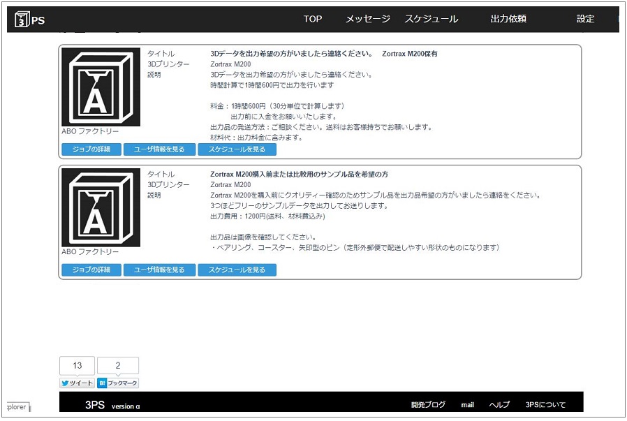Select 出力依頼 in the navigation bar
The height and width of the screenshot is (421, 627).
(508, 19)
